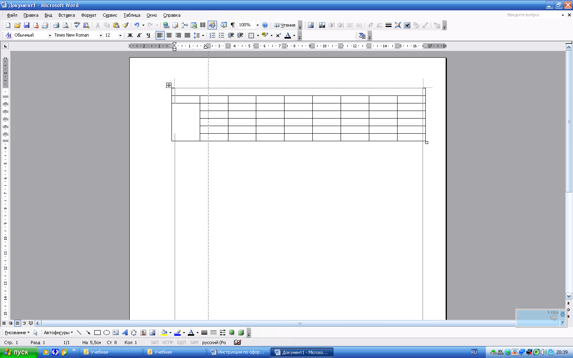Viewport: 573px width, 358px height.
Task: Toggle the non-printing characters ¶ display
Action: (x=233, y=25)
